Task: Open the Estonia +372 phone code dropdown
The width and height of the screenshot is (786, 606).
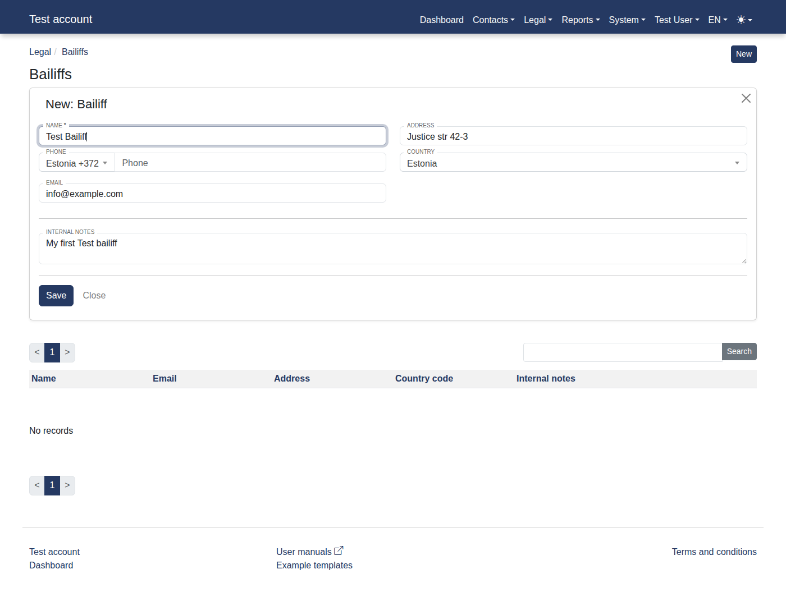Action: pos(77,163)
